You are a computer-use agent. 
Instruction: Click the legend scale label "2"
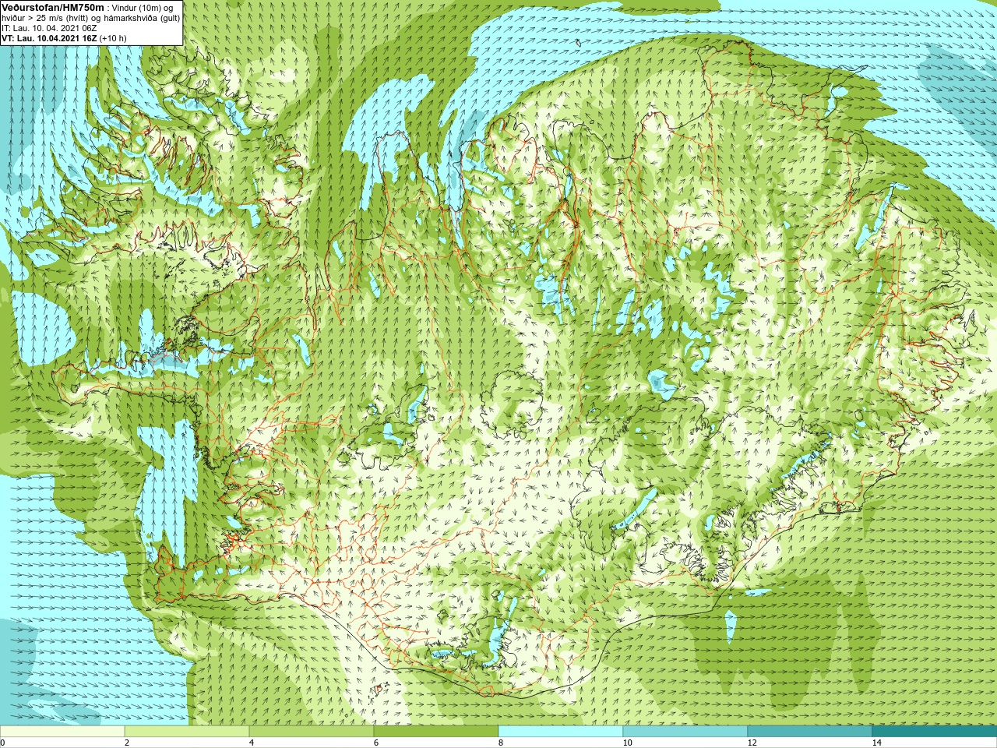[127, 743]
